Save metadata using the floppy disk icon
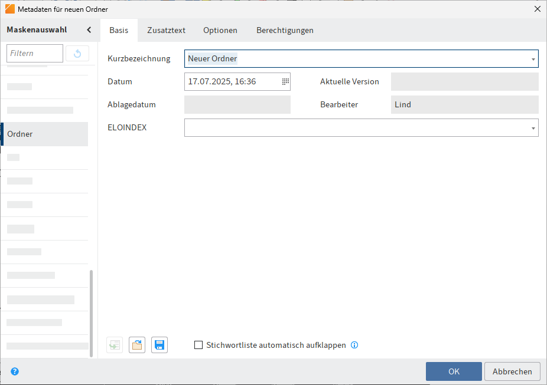The image size is (547, 385). 159,345
